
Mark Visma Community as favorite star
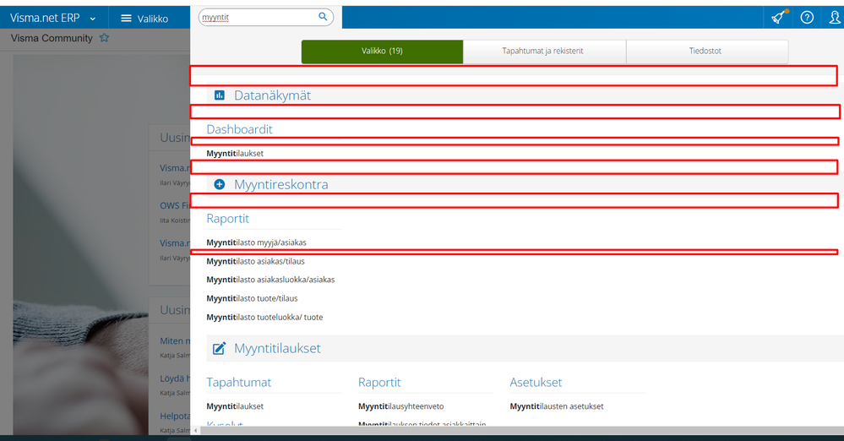pos(105,38)
